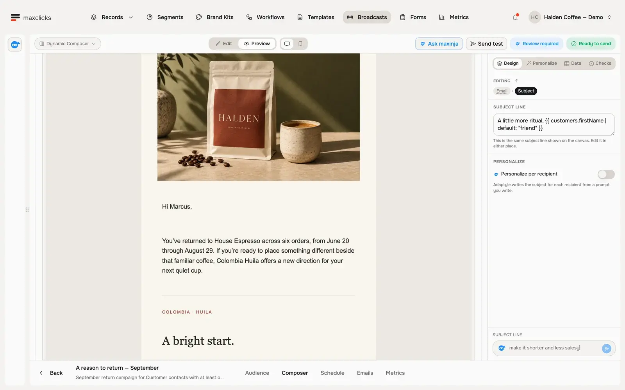Open the Audience step tab

click(257, 373)
